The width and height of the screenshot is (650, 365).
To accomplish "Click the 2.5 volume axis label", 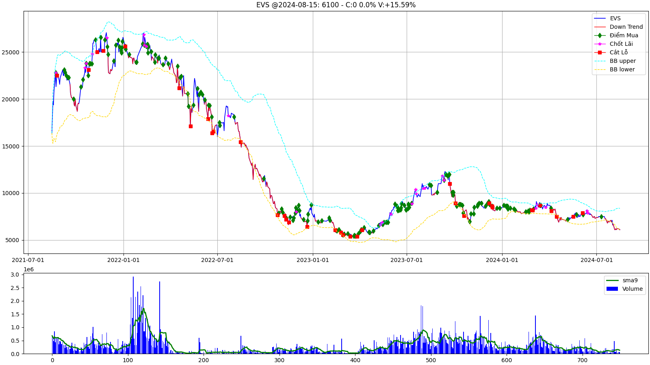I will [x=15, y=288].
